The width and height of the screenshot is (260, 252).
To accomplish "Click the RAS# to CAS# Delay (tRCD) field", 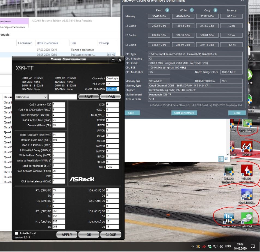I will (59, 110).
